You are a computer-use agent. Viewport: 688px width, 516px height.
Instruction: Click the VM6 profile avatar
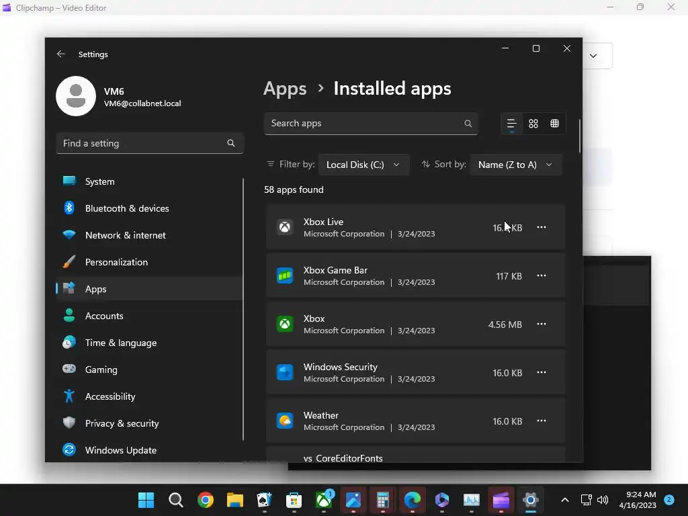click(76, 96)
